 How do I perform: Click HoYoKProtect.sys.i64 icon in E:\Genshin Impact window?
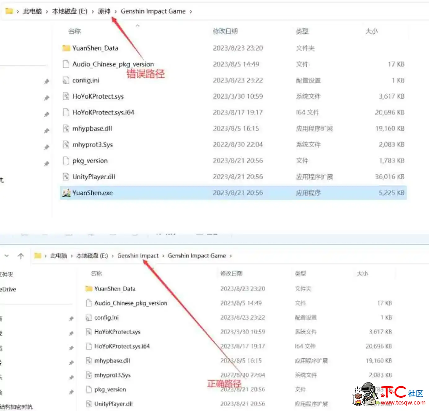pos(89,346)
